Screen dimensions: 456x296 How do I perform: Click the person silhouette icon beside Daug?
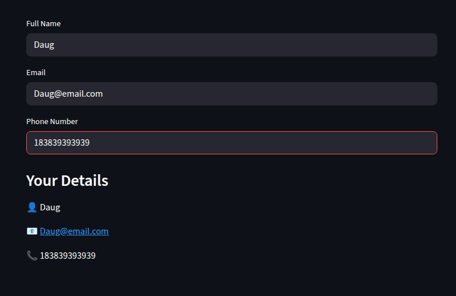pos(32,207)
